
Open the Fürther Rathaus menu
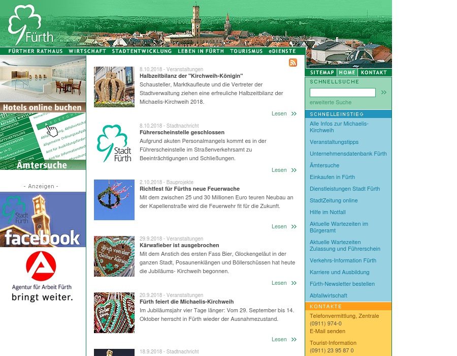(36, 51)
